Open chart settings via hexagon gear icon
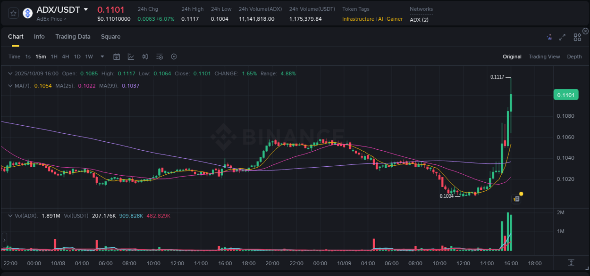This screenshot has width=590, height=276. [174, 56]
